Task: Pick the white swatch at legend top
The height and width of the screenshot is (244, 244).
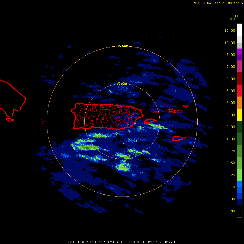Action: [239, 30]
